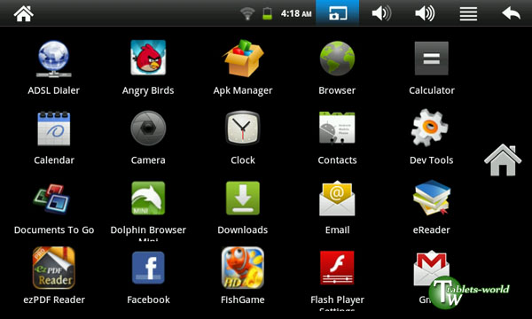Screen dimensions: 532x319
Task: Tap the "Apk Manager" label
Action: [x=243, y=91]
